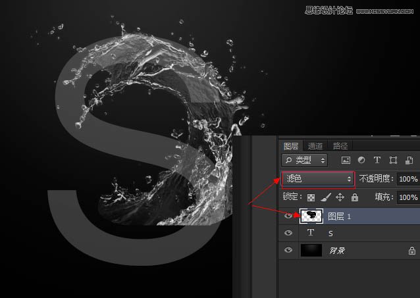Hide the 图层 1 layer

(288, 216)
